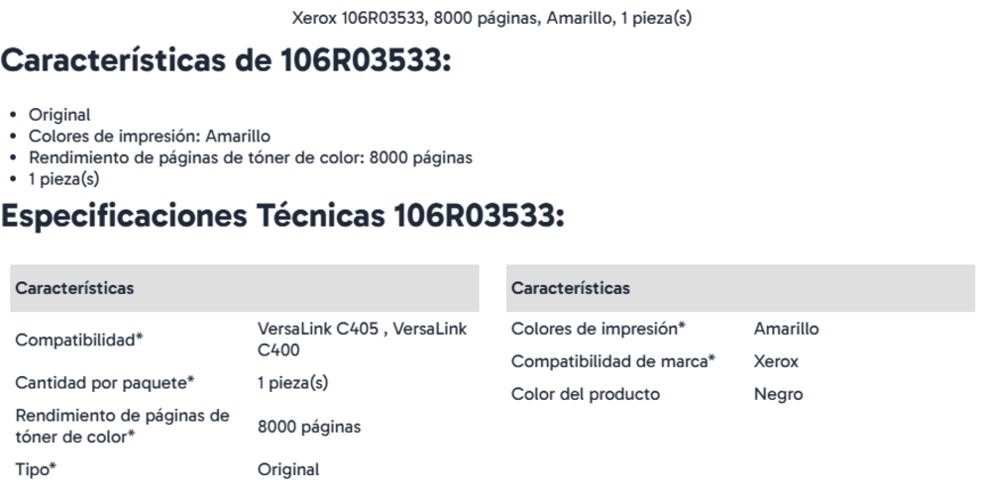Select the 'Color del producto' label
Image resolution: width=981 pixels, height=491 pixels.
click(585, 394)
